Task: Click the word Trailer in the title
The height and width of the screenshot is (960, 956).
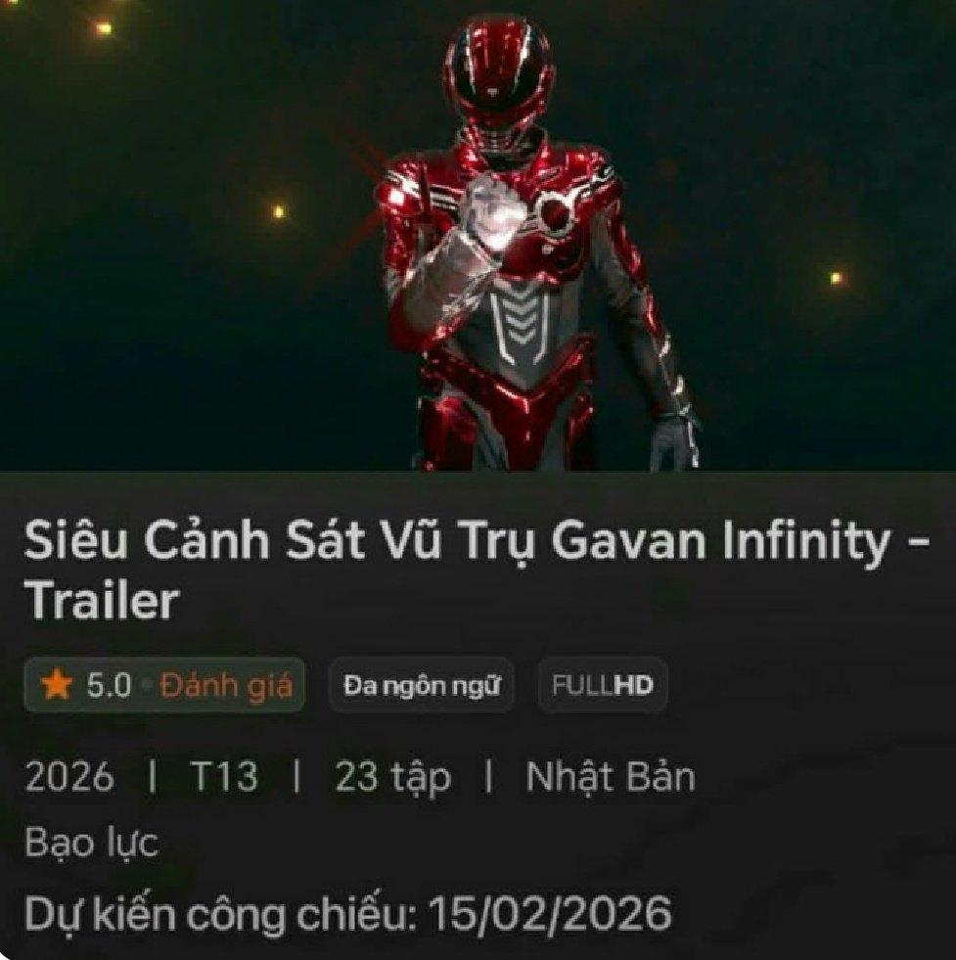Action: tap(102, 601)
